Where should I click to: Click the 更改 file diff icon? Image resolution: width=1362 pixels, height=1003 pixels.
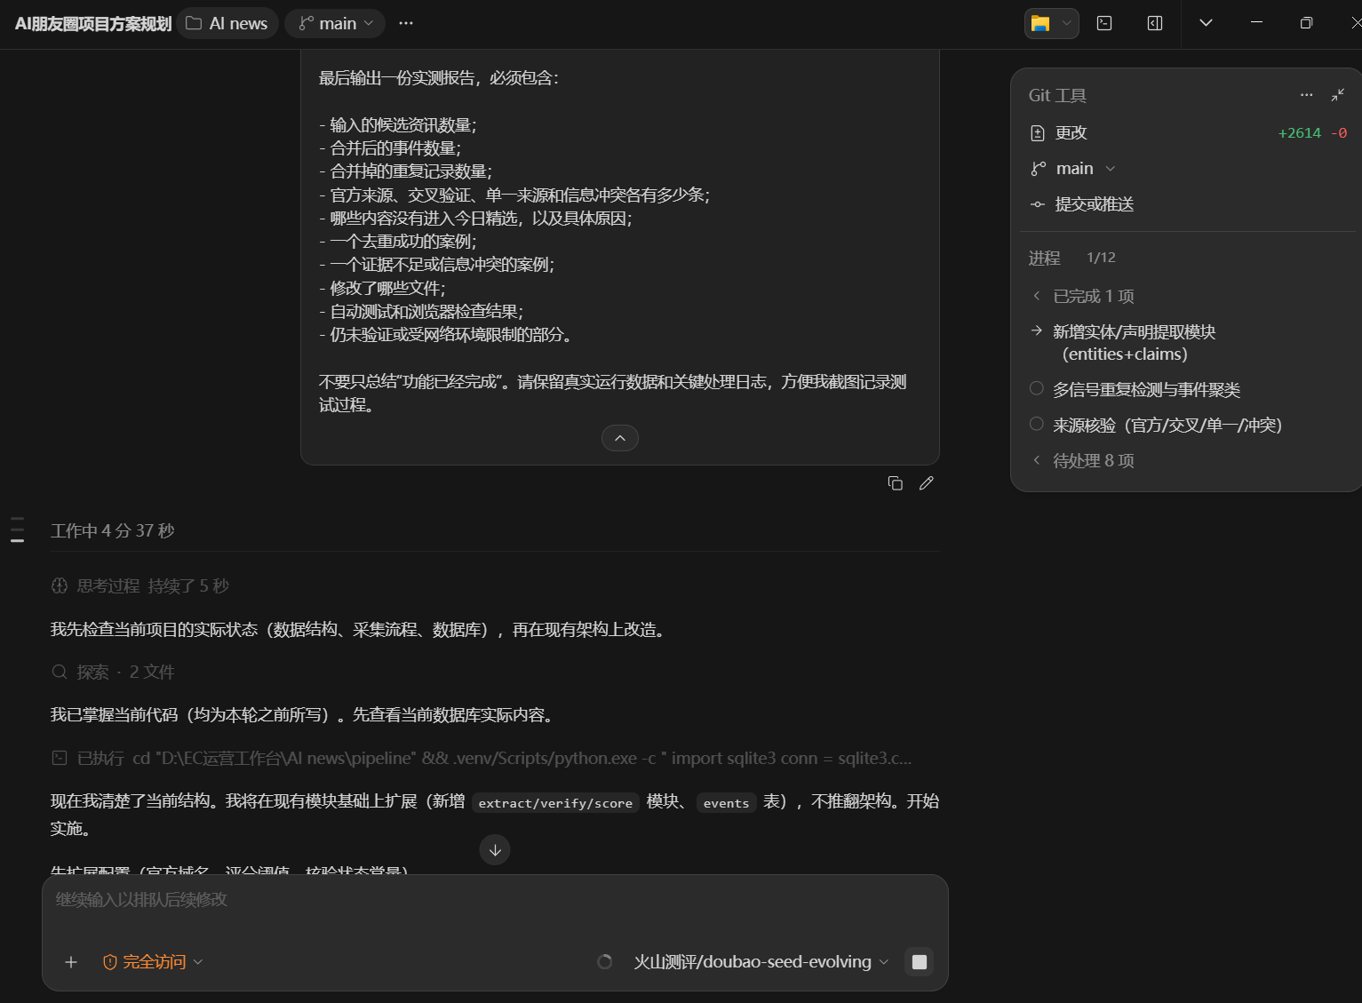[1038, 133]
